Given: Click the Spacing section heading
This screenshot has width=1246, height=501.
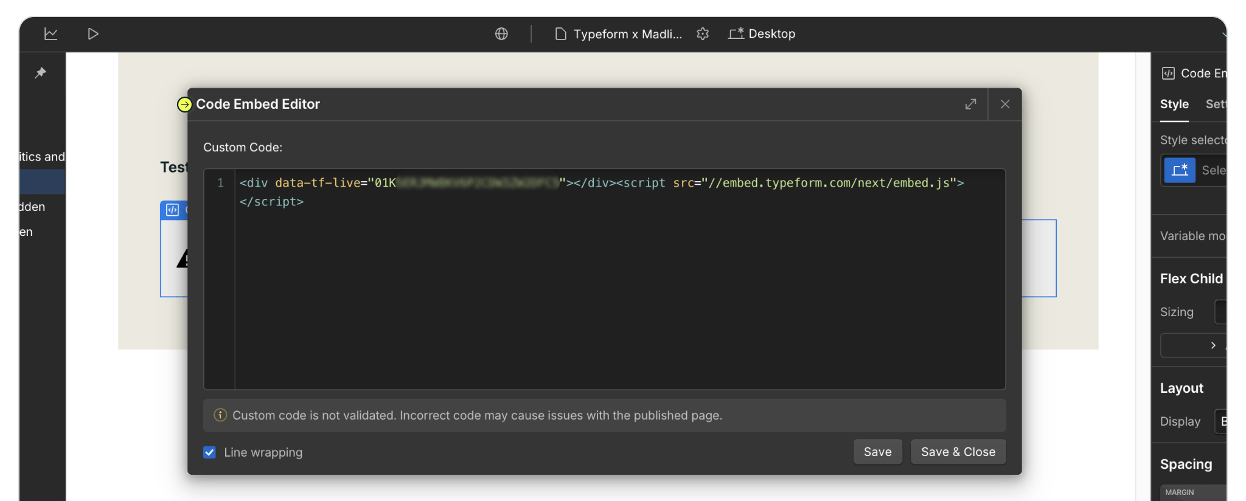Looking at the screenshot, I should click(x=1186, y=464).
